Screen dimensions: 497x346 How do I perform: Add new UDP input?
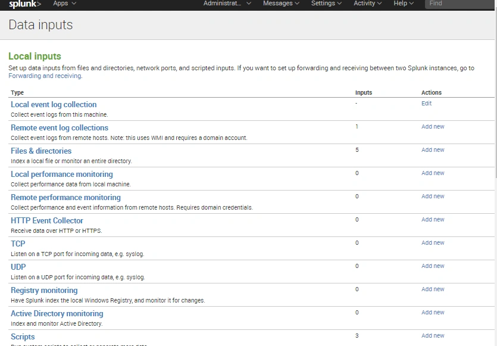point(433,266)
